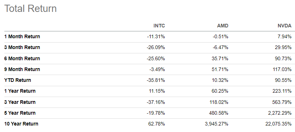The height and width of the screenshot is (132, 295).
Task: Select NVDA's 22,075.35% ten-year return
Action: 278,124
